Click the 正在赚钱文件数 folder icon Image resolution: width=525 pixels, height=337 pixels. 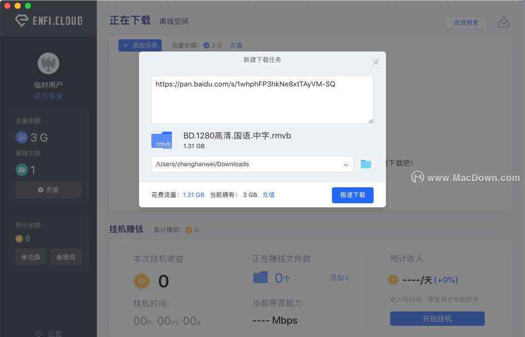(x=260, y=277)
